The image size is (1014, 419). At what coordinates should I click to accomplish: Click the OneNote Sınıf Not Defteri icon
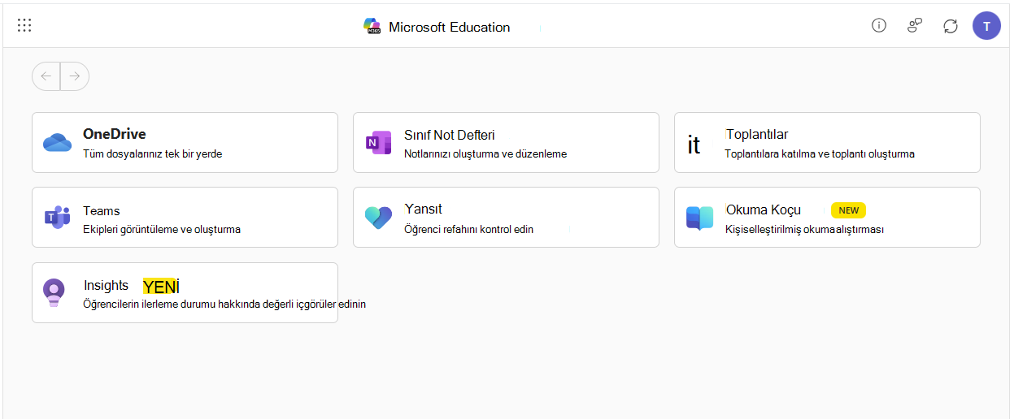[x=378, y=143]
